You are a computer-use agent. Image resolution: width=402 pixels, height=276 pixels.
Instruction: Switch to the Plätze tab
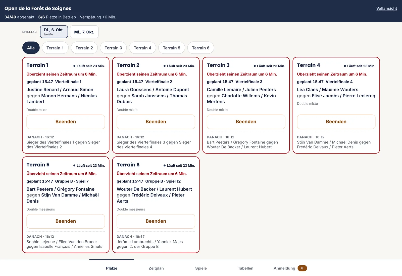tap(112, 268)
